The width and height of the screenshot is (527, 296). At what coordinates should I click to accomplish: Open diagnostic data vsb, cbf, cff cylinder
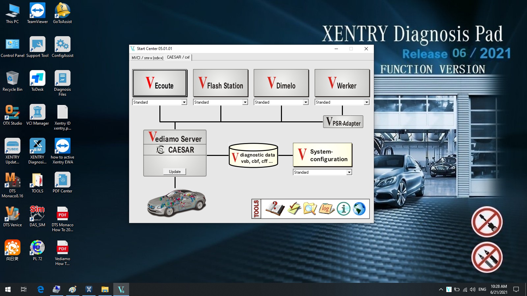click(254, 156)
